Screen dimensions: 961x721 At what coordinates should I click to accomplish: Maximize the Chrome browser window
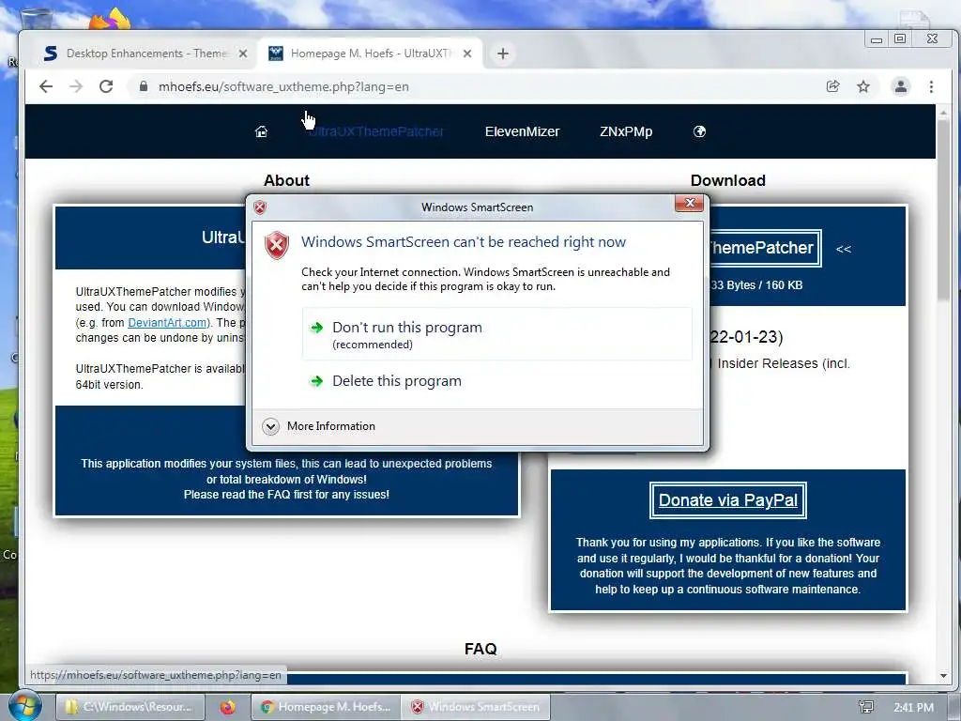(x=900, y=39)
